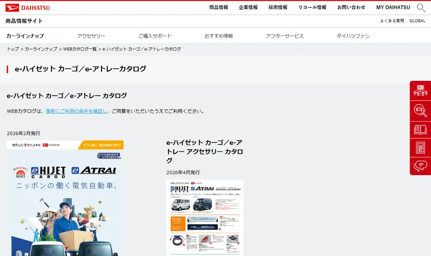Screen dimensions: 431x256
Task: Open the search magnifier icon
Action: [x=421, y=8]
